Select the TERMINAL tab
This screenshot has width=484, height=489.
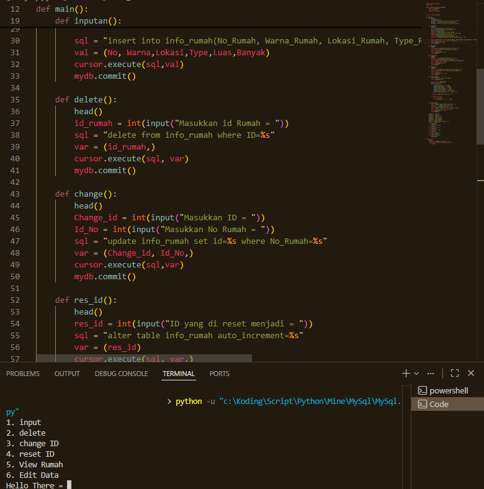point(179,374)
